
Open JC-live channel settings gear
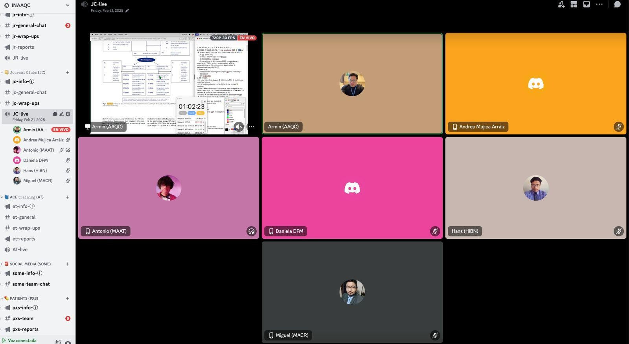click(x=68, y=114)
